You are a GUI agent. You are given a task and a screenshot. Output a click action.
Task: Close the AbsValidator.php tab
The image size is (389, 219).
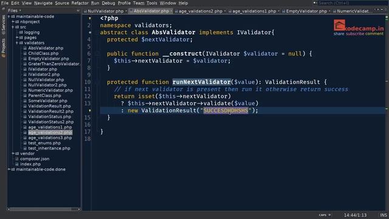(x=171, y=11)
